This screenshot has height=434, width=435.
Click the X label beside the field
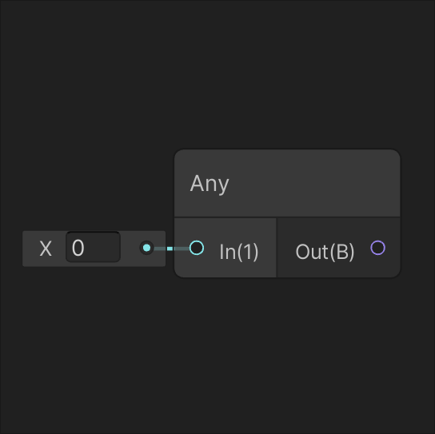pos(46,249)
